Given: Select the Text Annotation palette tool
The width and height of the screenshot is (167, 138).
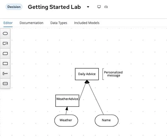Looking at the screenshot, I should (x=5, y=73).
